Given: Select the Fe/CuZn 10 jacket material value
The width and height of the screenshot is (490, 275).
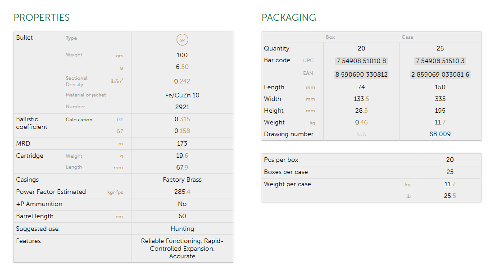Looking at the screenshot, I should [182, 95].
